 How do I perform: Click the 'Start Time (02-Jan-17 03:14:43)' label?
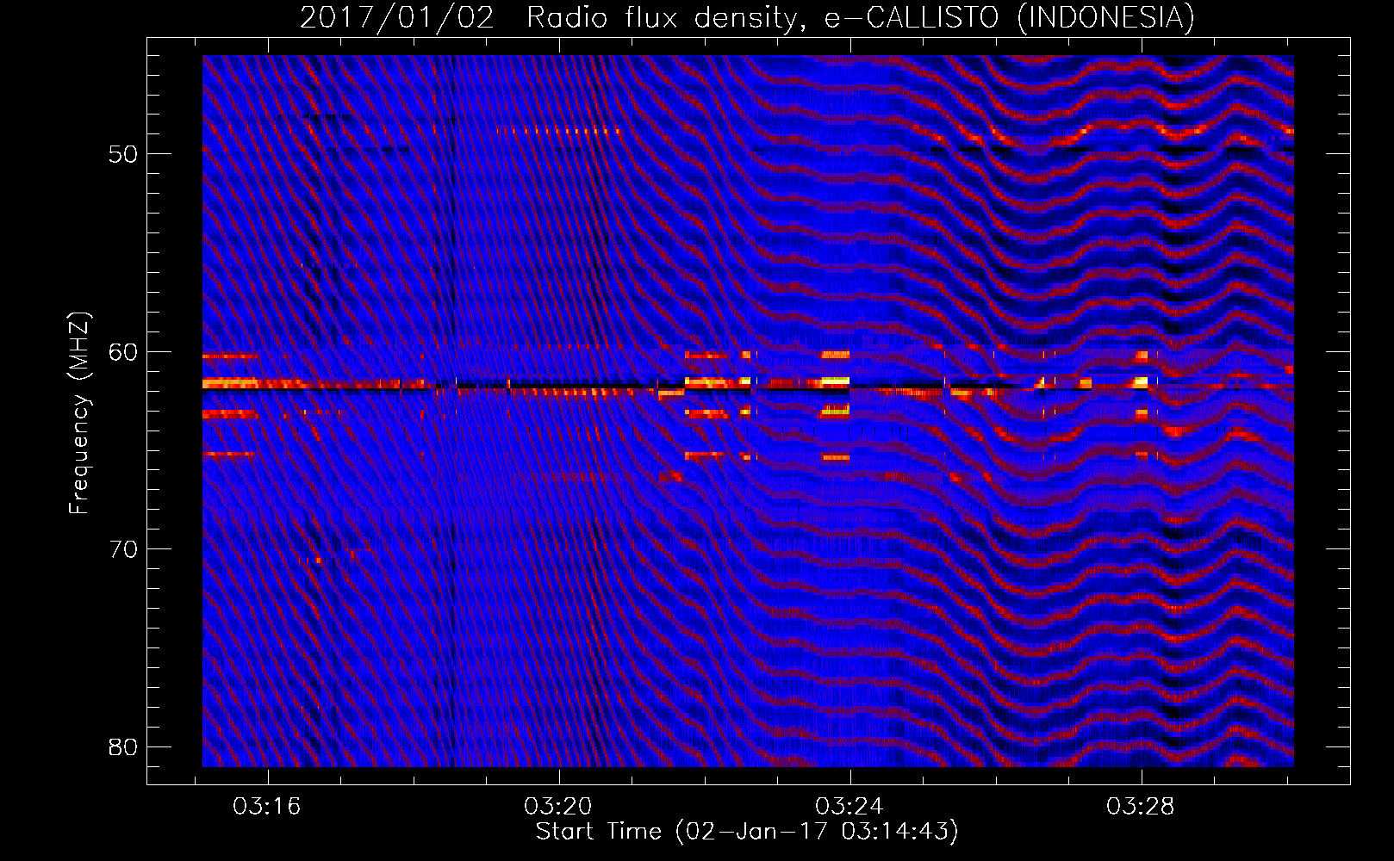(747, 832)
